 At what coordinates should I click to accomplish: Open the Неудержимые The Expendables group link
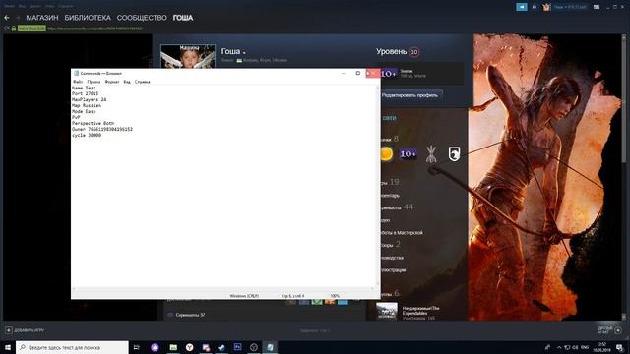420,311
